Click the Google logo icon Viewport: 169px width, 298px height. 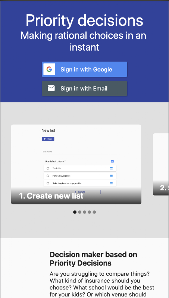(49, 69)
